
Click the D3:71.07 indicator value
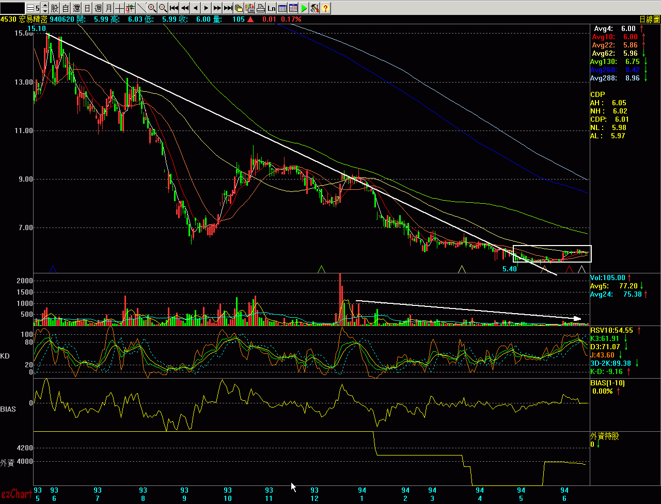click(x=605, y=347)
